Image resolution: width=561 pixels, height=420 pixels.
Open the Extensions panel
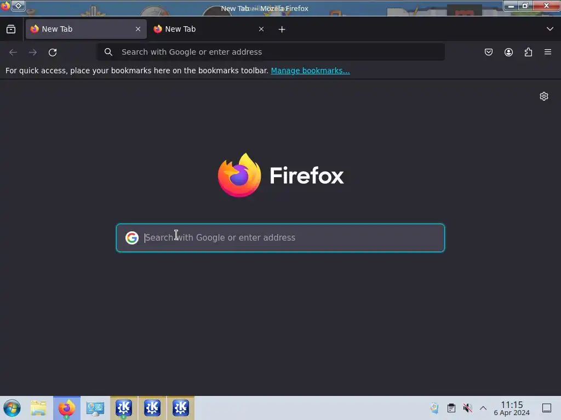(528, 52)
